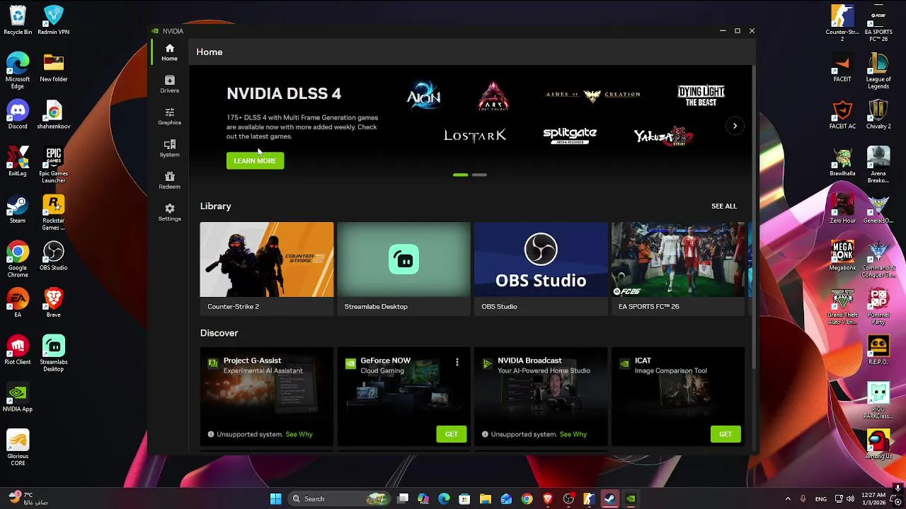Select the Radmin VPN desktop icon
Viewport: 906px width, 509px height.
click(53, 20)
